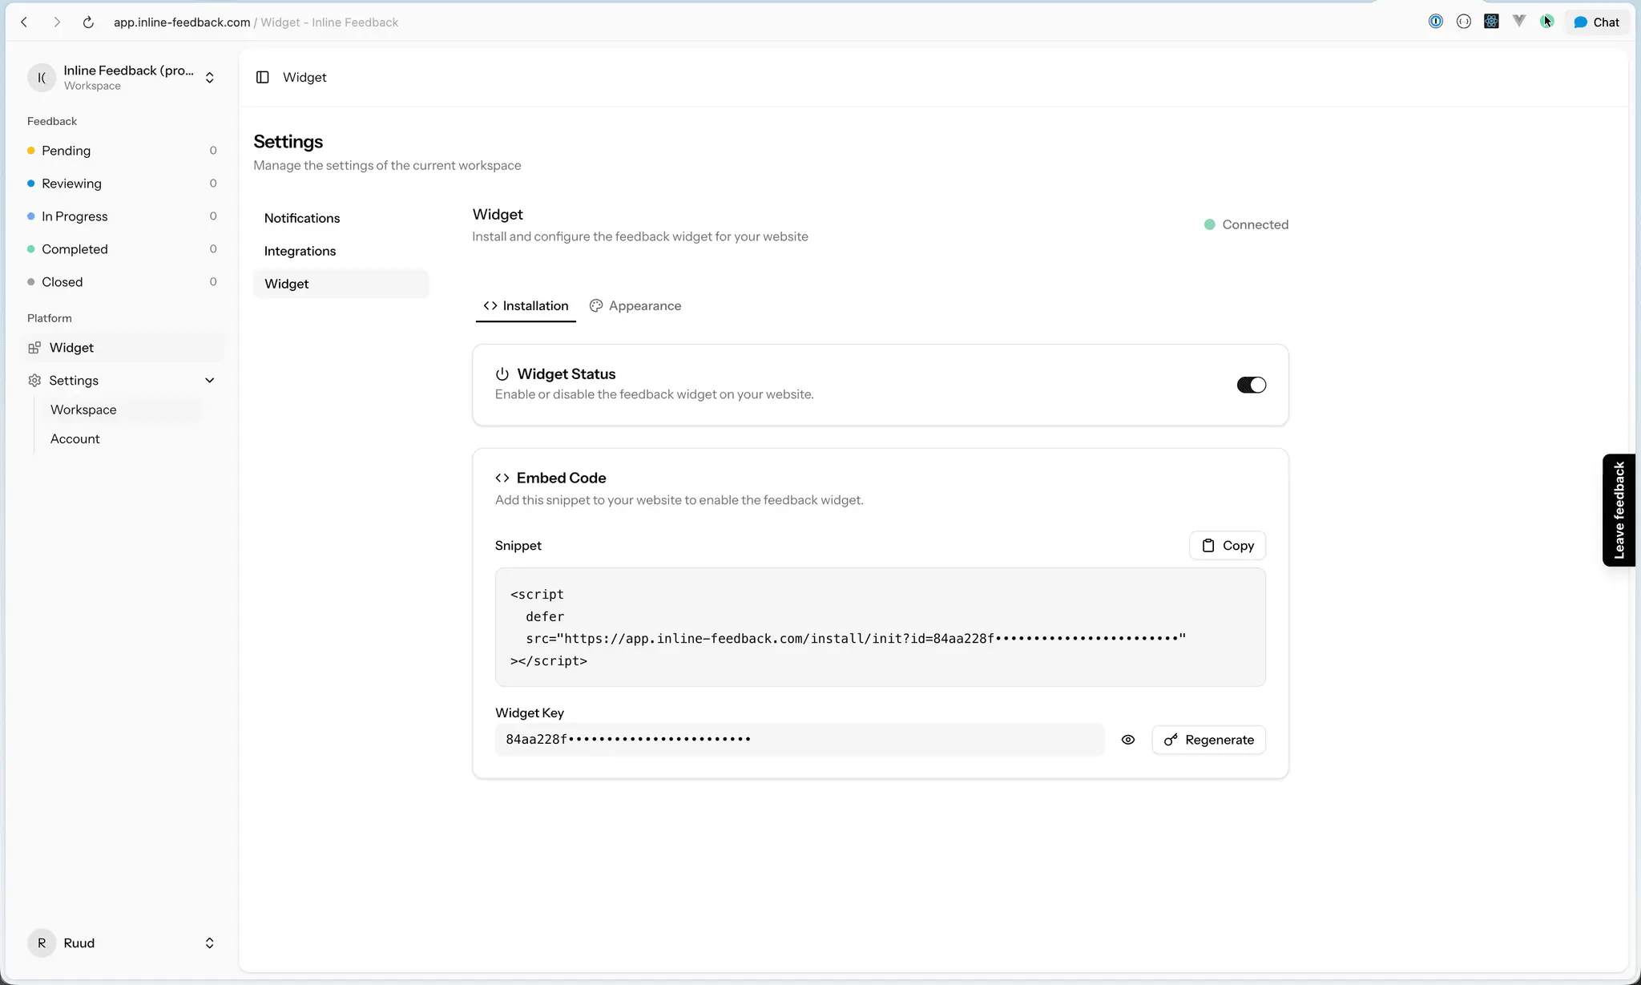Click the green cursor extension icon
1641x985 pixels.
(1546, 22)
